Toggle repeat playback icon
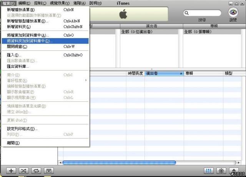 click(36, 171)
